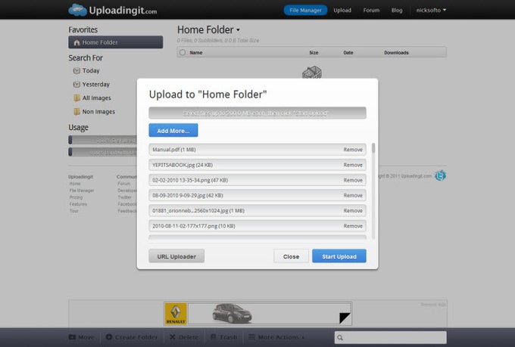Remove YEPITSABOOK.jpg from the upload list
515x347 pixels.
tap(353, 165)
